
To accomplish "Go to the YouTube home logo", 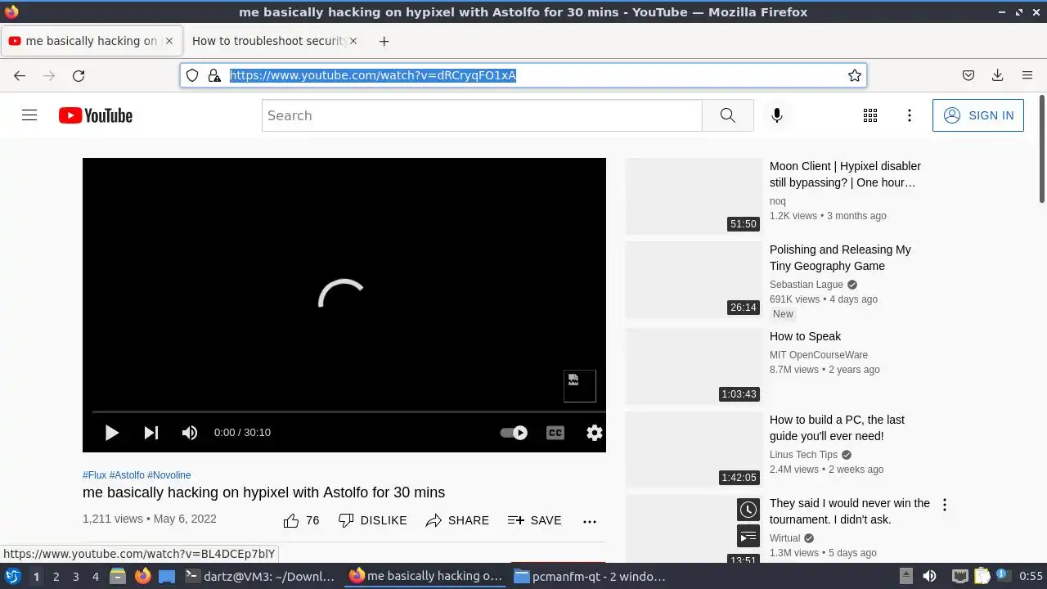I will 96,115.
